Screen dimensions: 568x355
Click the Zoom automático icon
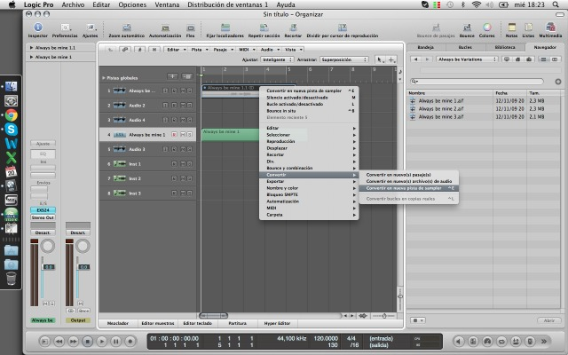126,27
